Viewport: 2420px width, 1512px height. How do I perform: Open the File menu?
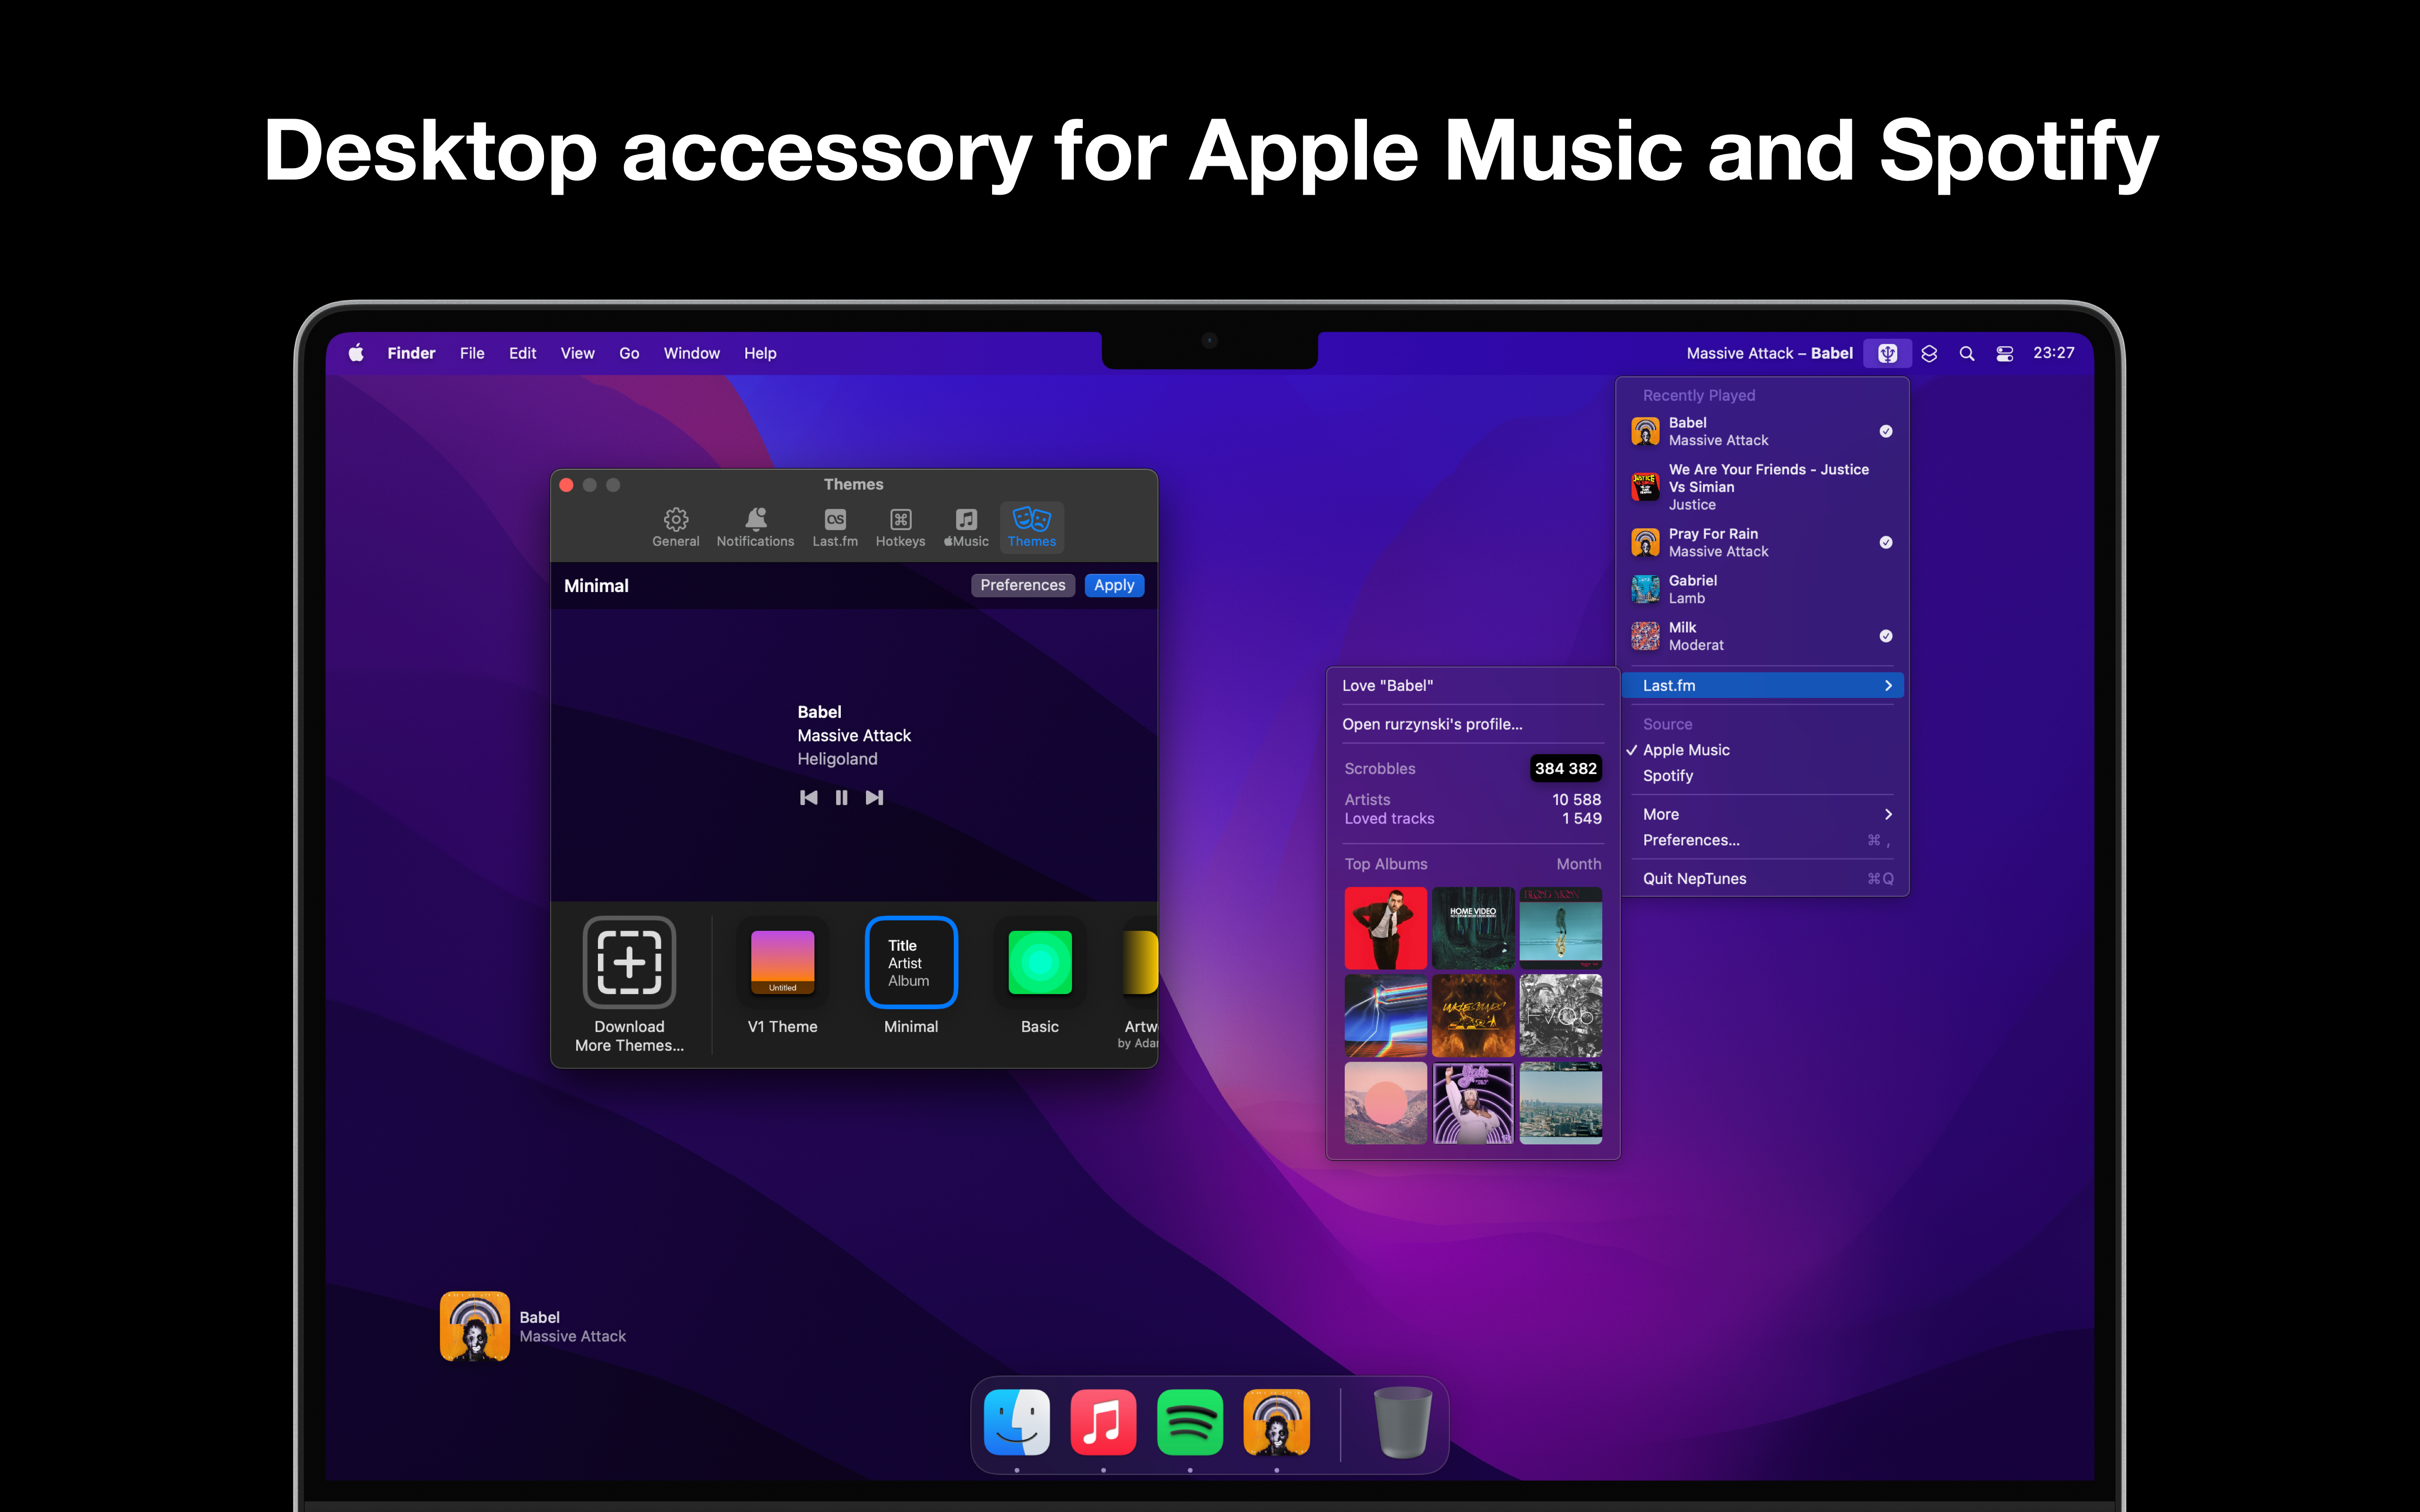tap(472, 353)
